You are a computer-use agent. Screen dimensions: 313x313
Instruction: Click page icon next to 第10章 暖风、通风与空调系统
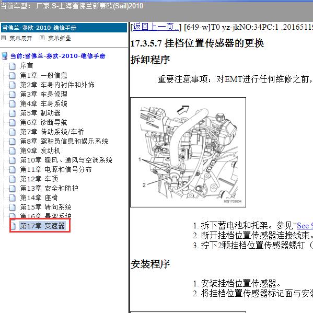coord(13,160)
